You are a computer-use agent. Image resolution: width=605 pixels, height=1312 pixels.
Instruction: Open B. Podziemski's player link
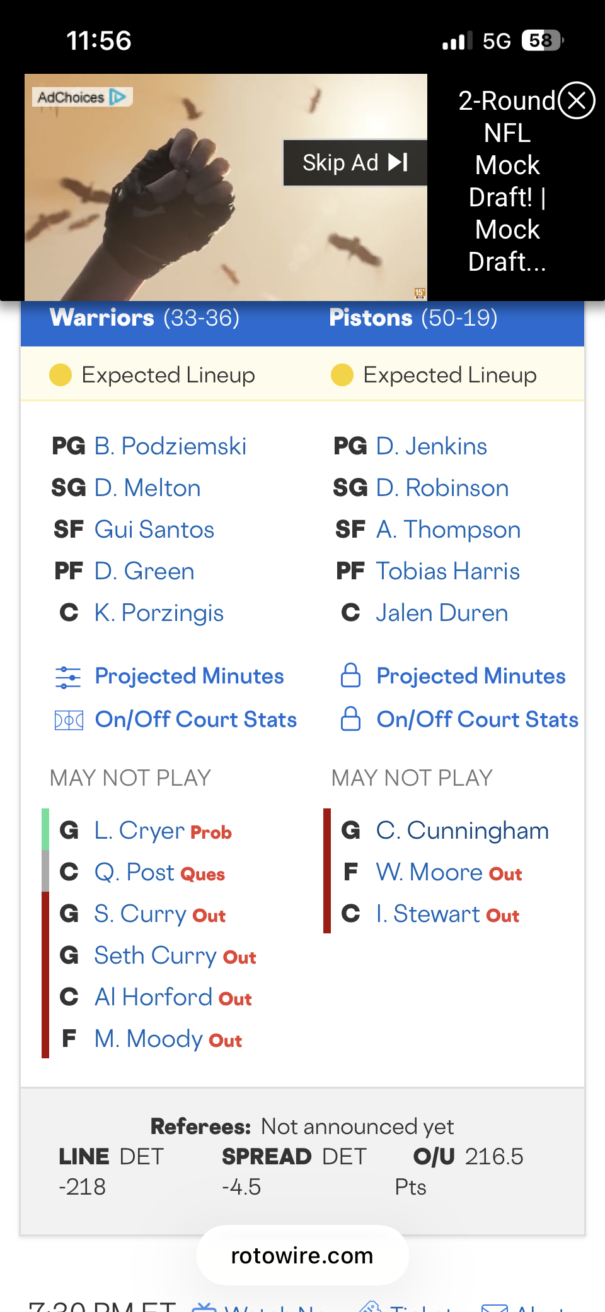click(170, 446)
